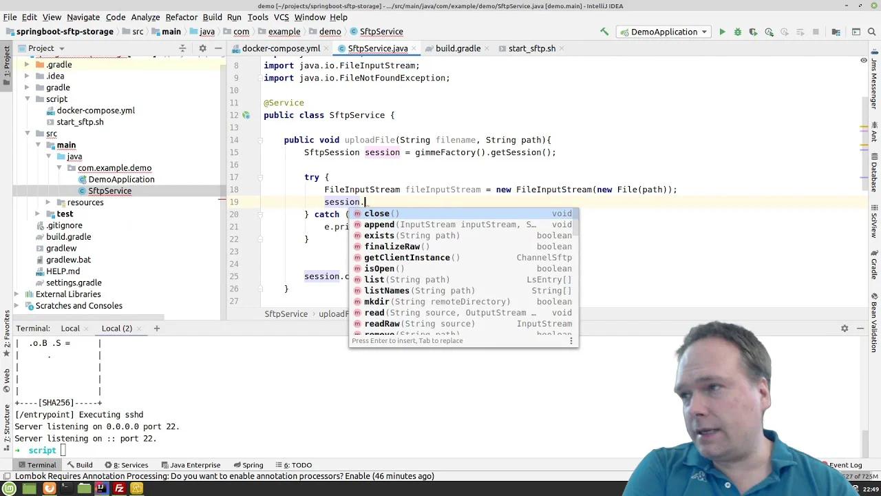Image resolution: width=881 pixels, height=496 pixels.
Task: Launch FileZilla from the taskbar
Action: (119, 488)
